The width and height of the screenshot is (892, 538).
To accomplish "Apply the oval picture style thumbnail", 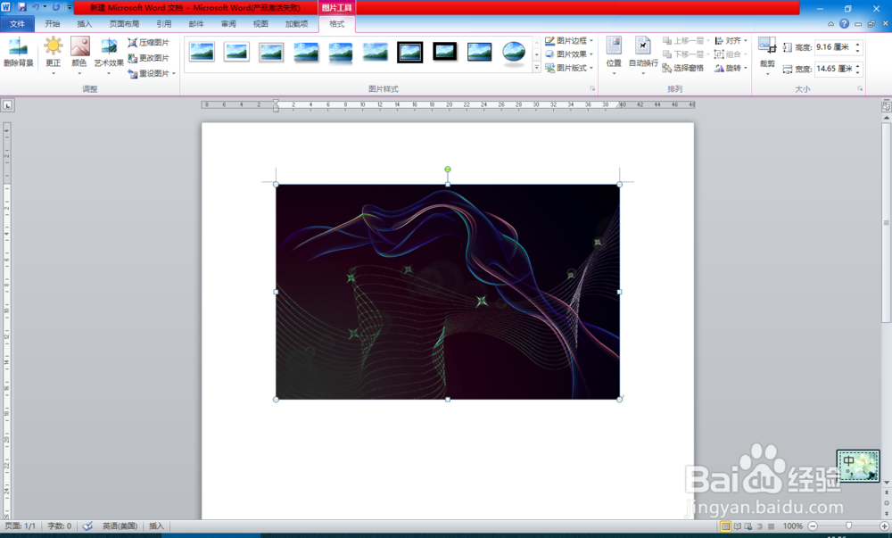I will click(x=515, y=53).
